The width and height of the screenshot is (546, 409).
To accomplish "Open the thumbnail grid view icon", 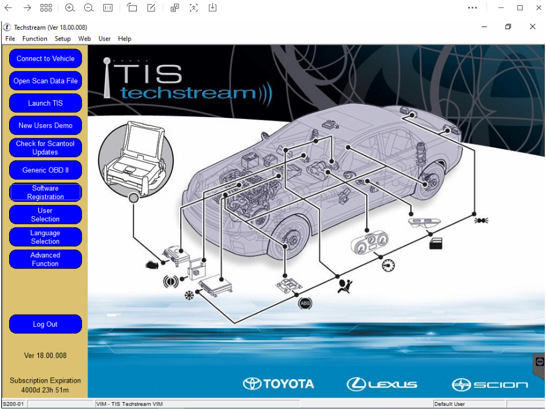I will pyautogui.click(x=46, y=7).
